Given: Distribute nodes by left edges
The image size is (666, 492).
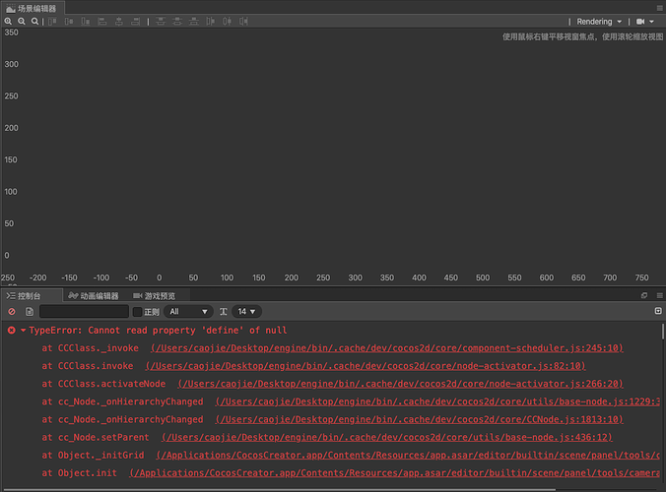Looking at the screenshot, I should pyautogui.click(x=210, y=22).
